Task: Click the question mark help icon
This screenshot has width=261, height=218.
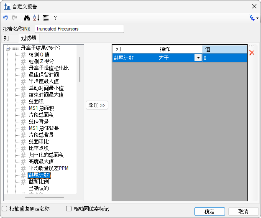Action: click(55, 18)
